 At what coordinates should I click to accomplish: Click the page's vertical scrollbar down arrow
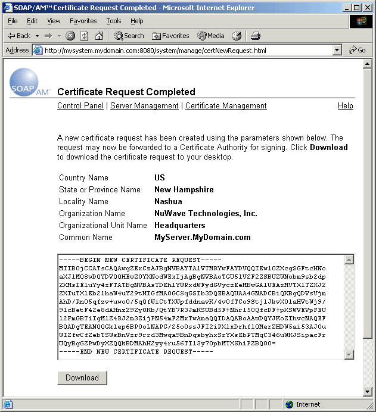[368, 391]
